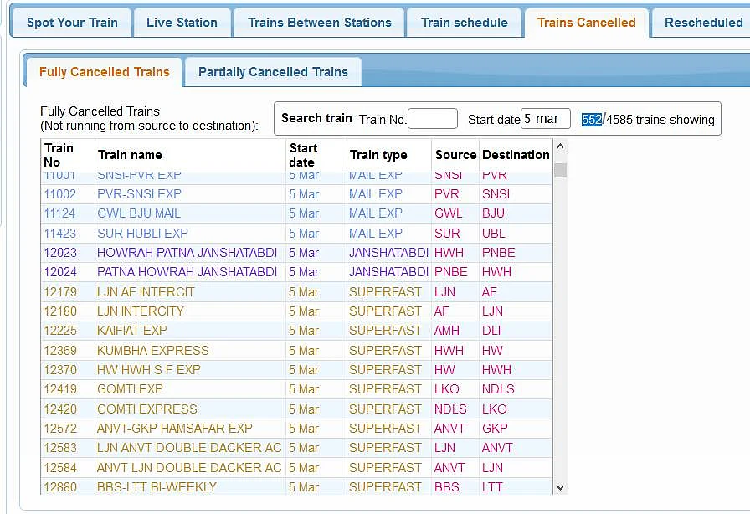The image size is (750, 514).
Task: Click train number 12369
Action: click(59, 350)
